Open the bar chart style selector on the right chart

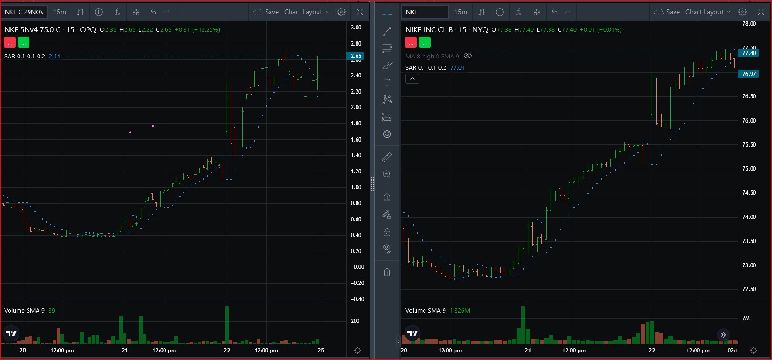(x=482, y=12)
